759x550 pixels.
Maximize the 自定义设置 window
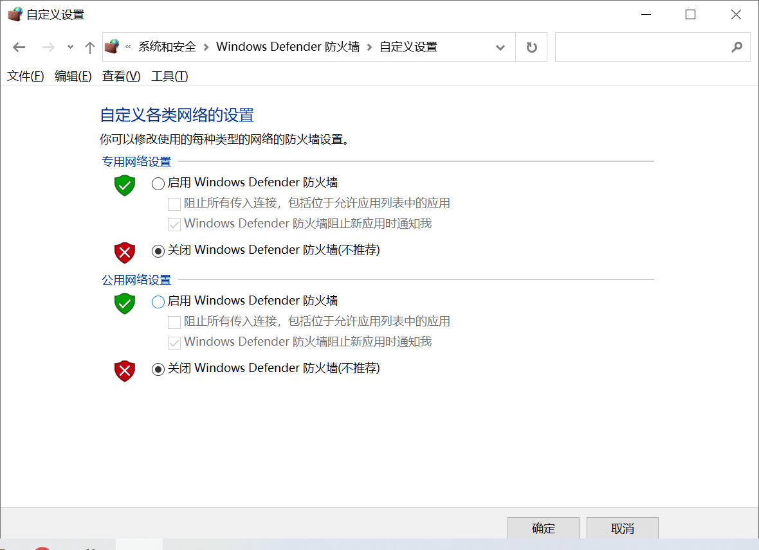(690, 15)
